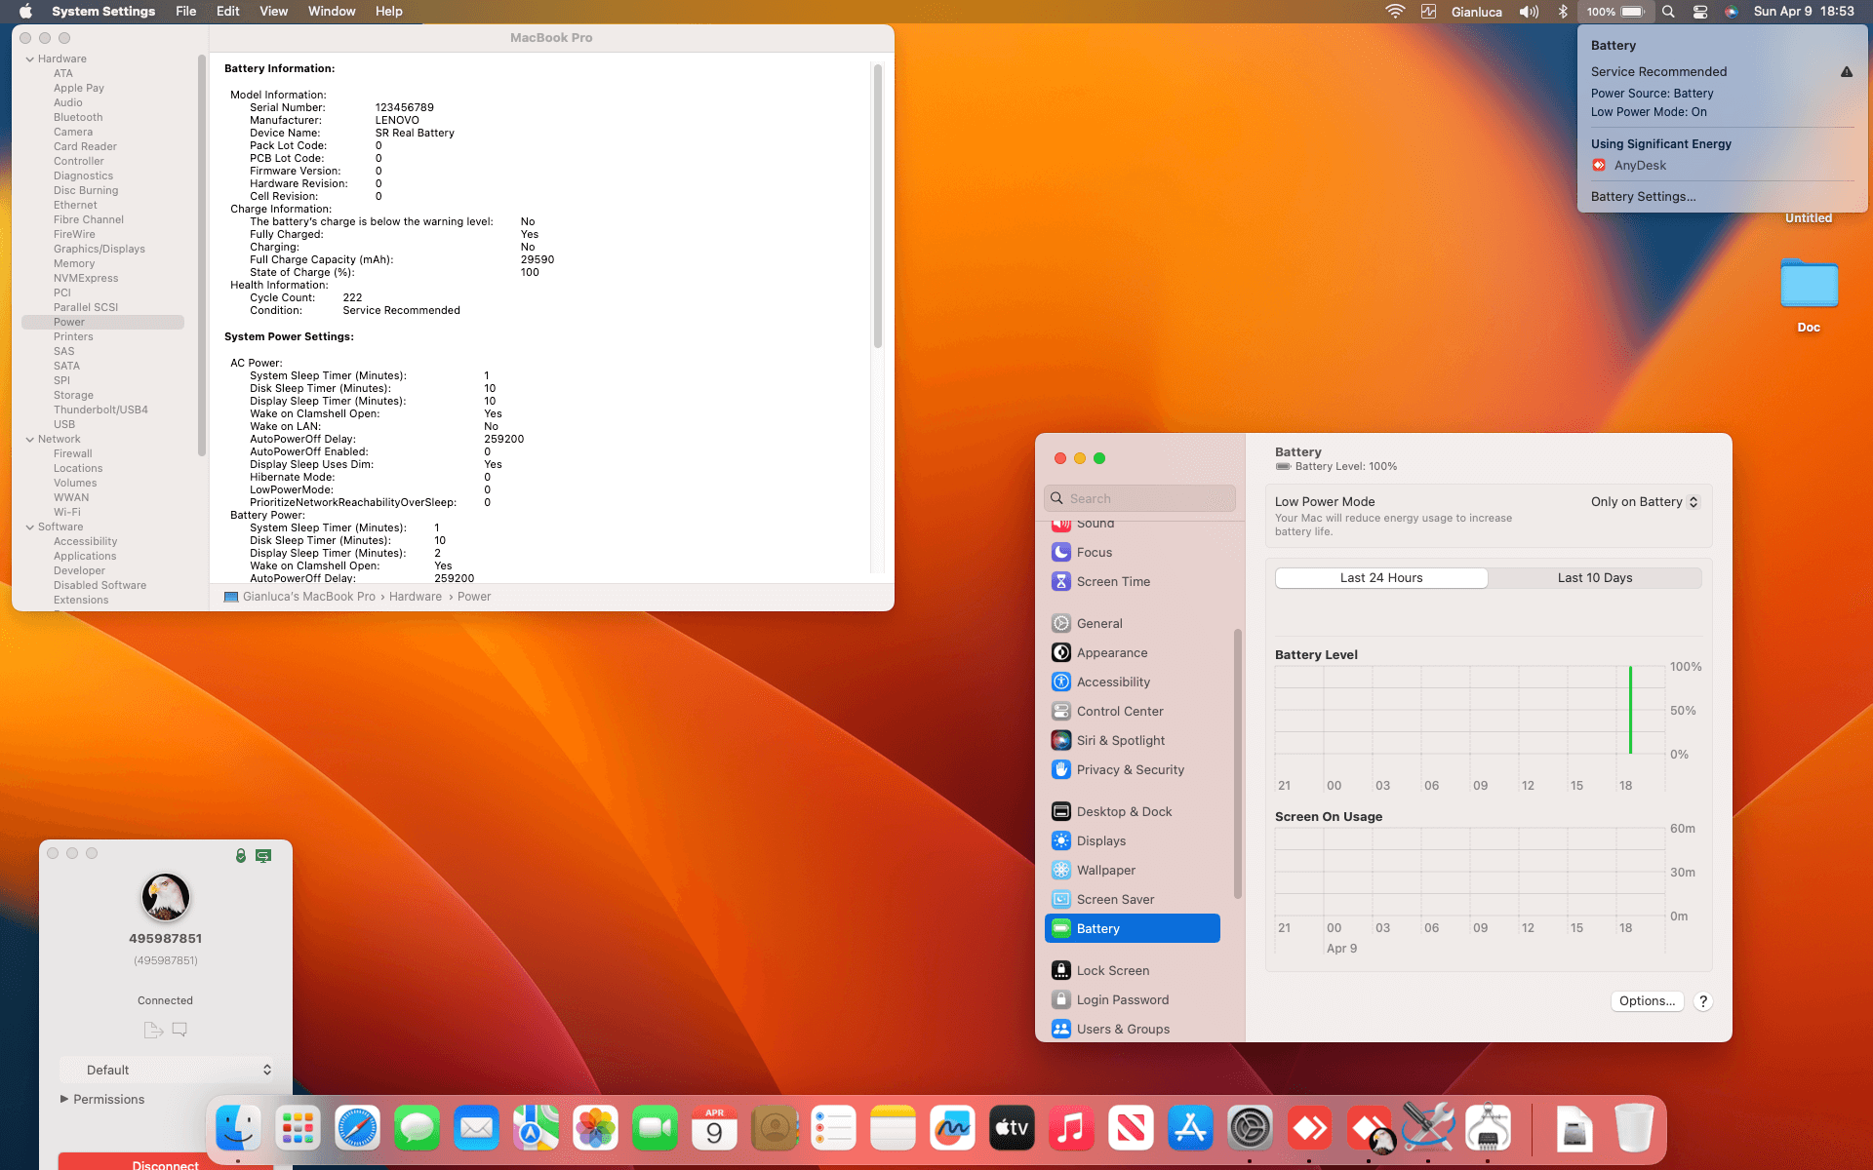Open System Settings gear in Dock

click(x=1250, y=1129)
